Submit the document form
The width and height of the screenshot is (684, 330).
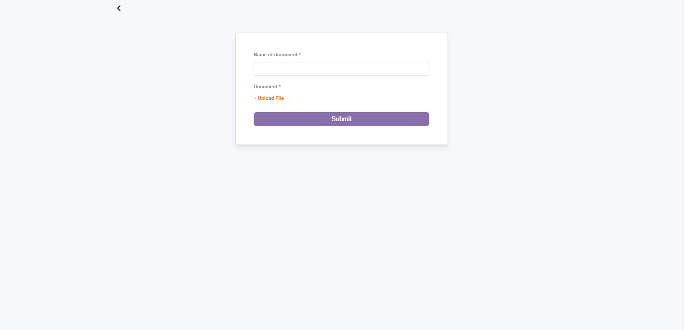(x=341, y=119)
